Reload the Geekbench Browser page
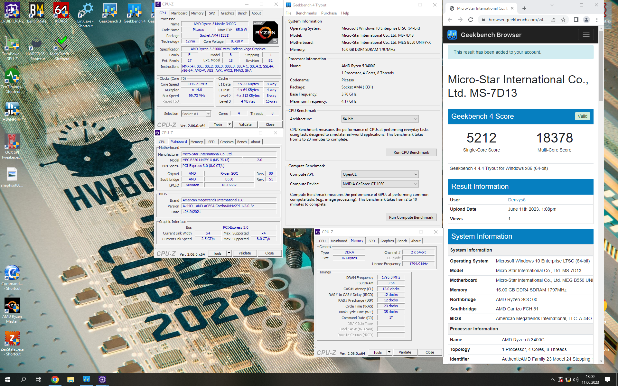 pos(471,20)
